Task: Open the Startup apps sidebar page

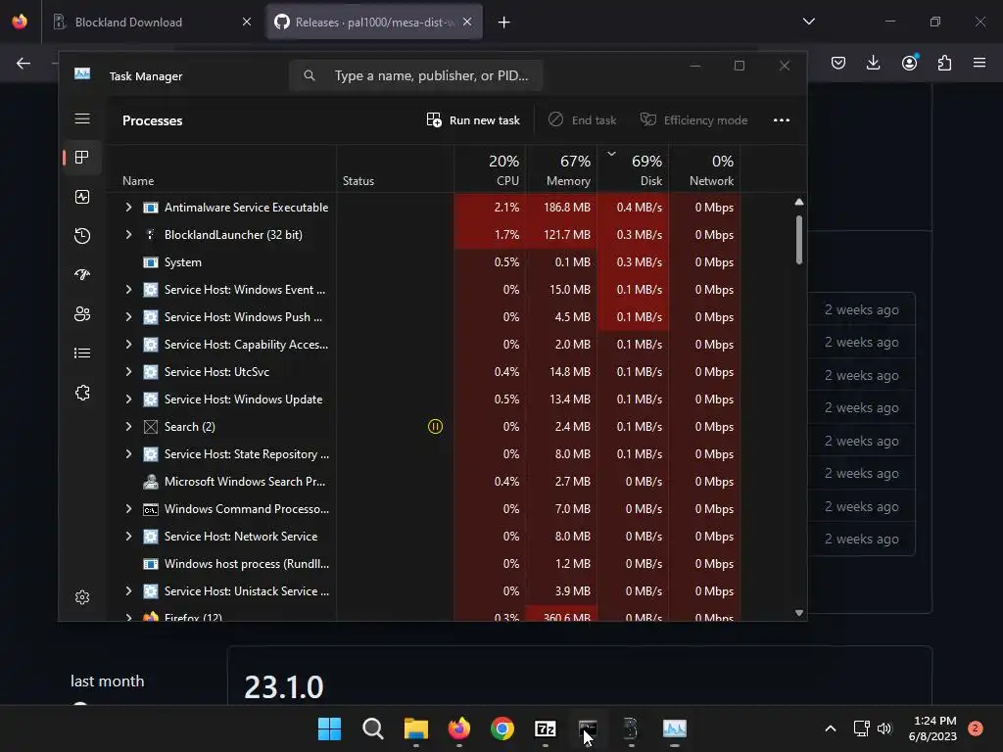Action: [82, 275]
